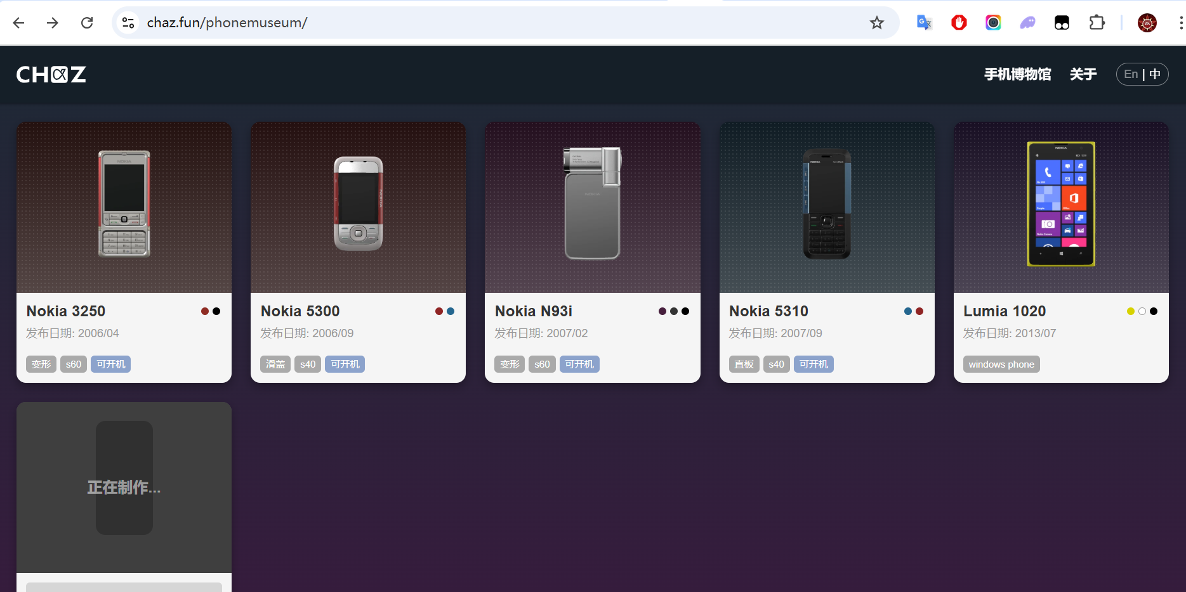Image resolution: width=1186 pixels, height=592 pixels.
Task: Select the middle color dot for Nokia N93i
Action: click(x=674, y=311)
